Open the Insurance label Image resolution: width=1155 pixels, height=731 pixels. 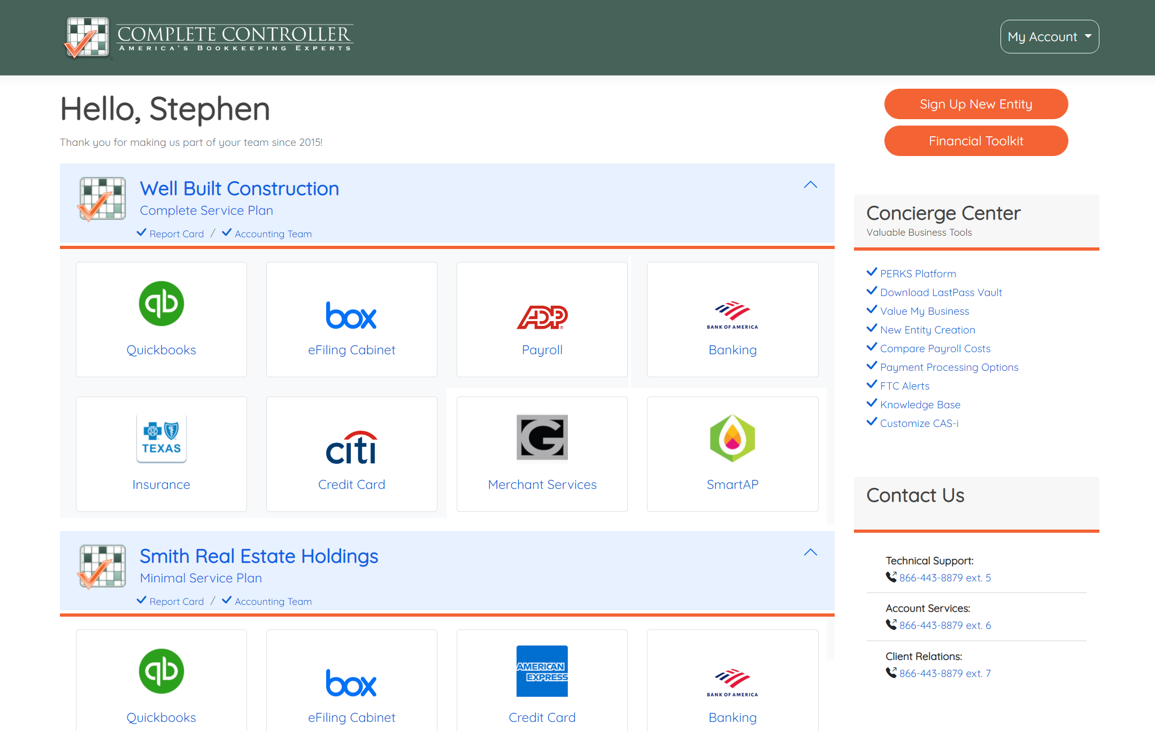click(x=161, y=485)
